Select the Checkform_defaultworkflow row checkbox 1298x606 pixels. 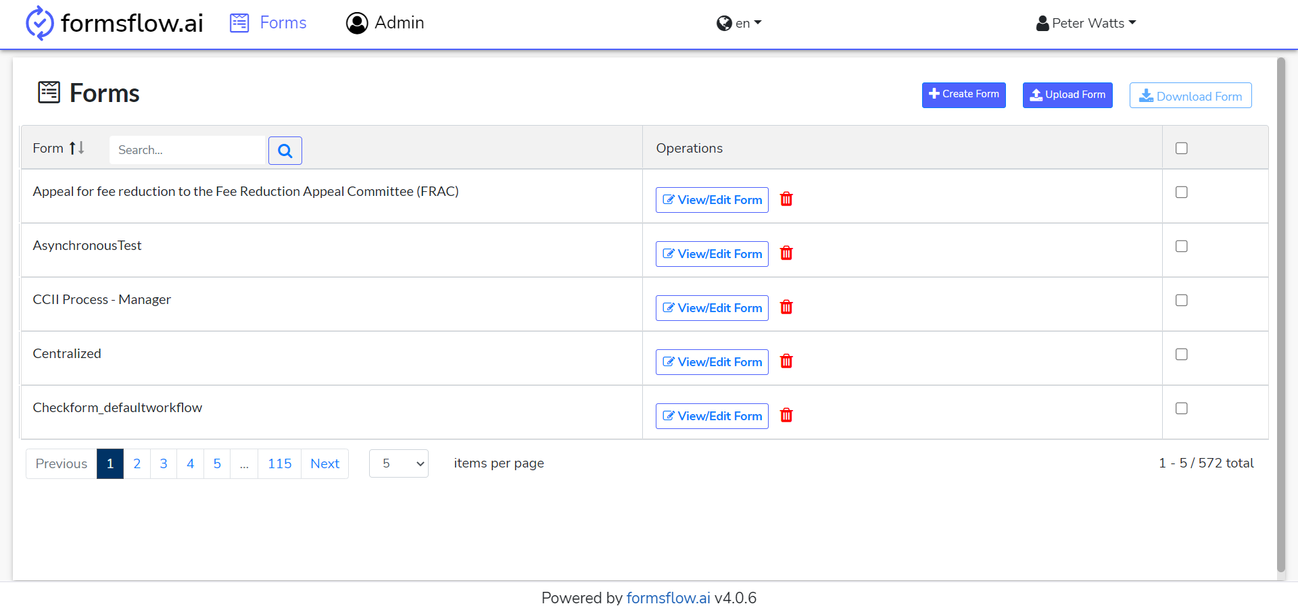pos(1181,408)
